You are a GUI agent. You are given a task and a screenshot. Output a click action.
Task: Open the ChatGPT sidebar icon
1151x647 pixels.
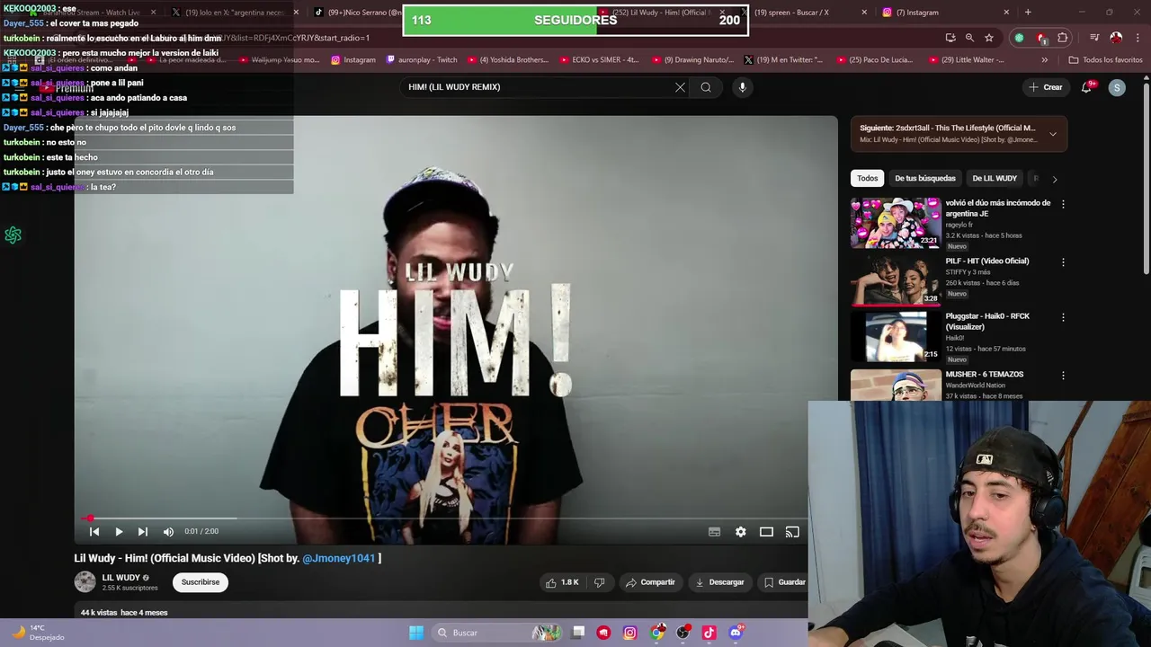tap(13, 235)
